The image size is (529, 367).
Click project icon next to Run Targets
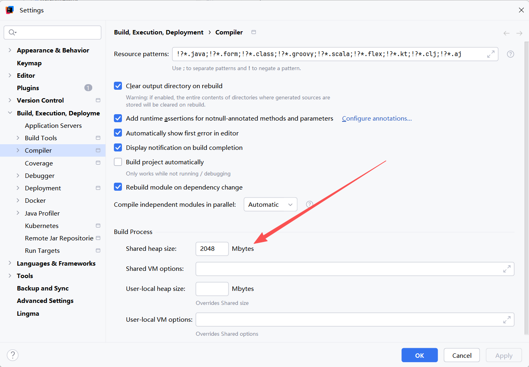[x=98, y=250]
